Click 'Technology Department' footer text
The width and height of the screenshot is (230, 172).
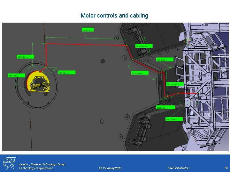pos(36,168)
